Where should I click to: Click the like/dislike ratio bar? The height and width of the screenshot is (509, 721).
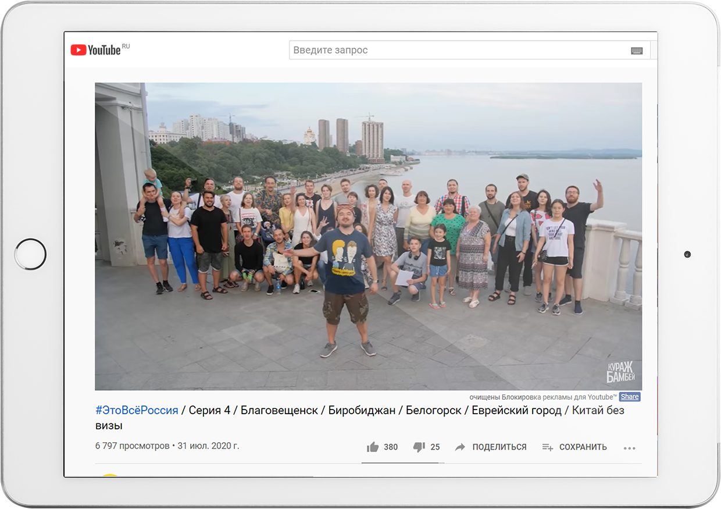[x=402, y=463]
